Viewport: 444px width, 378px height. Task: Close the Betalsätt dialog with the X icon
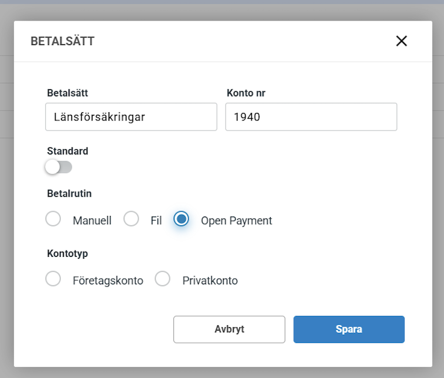401,41
